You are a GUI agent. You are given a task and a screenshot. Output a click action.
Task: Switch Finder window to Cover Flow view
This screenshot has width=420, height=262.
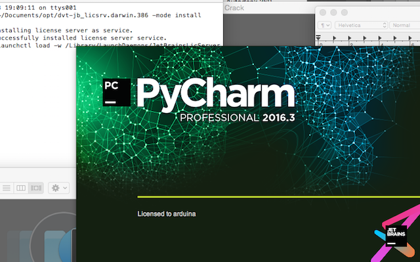36,188
